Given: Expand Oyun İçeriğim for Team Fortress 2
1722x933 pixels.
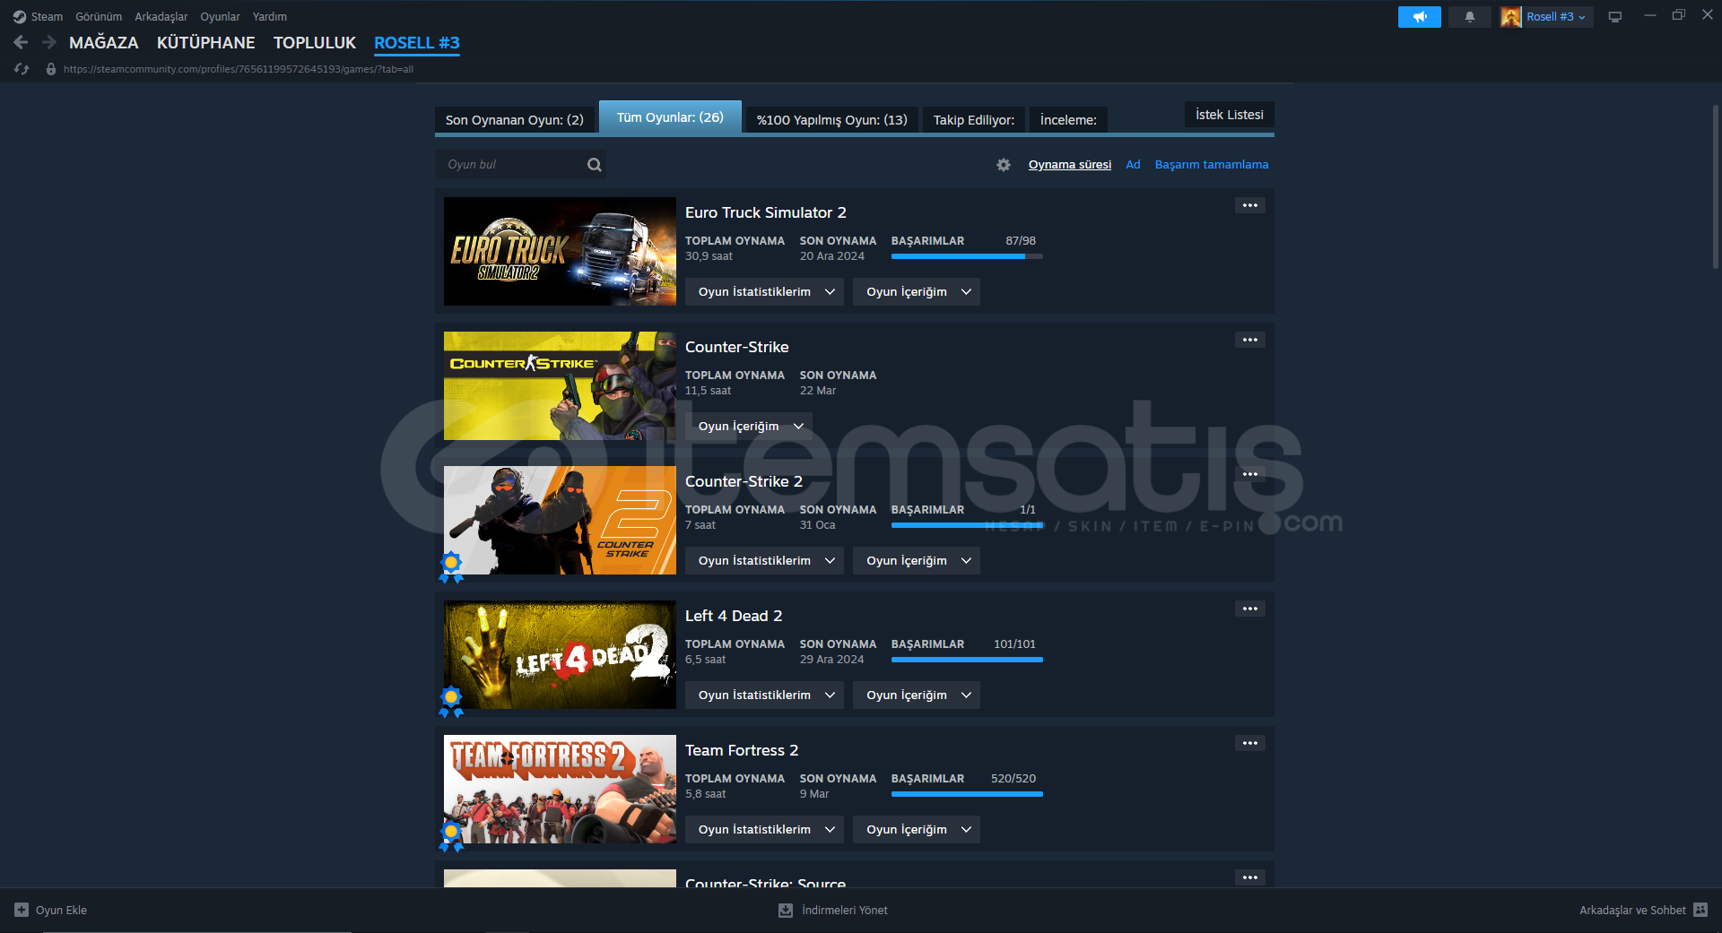Looking at the screenshot, I should [917, 830].
